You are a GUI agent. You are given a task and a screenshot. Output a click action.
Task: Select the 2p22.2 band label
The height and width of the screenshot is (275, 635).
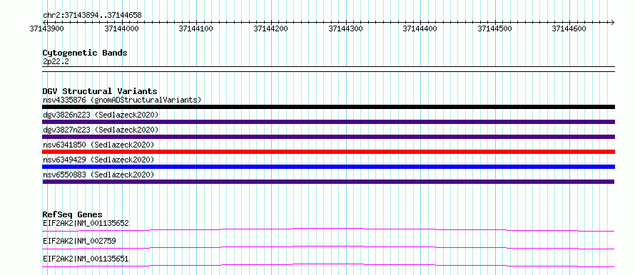pyautogui.click(x=56, y=62)
